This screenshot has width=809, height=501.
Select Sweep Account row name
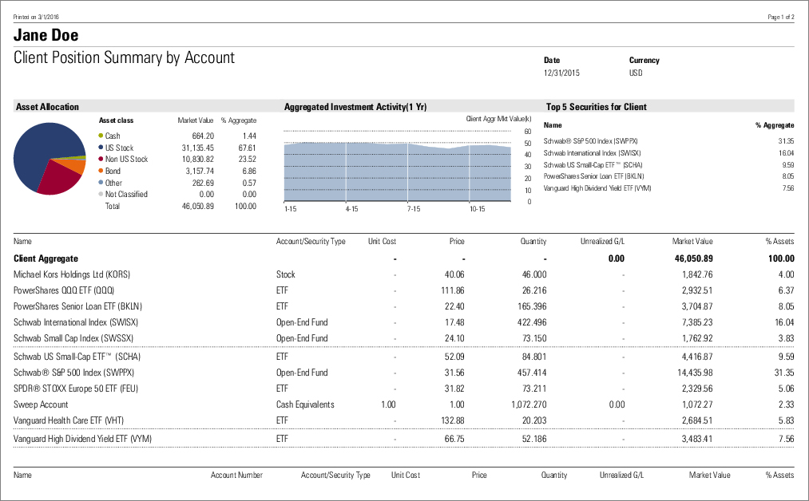tap(41, 404)
